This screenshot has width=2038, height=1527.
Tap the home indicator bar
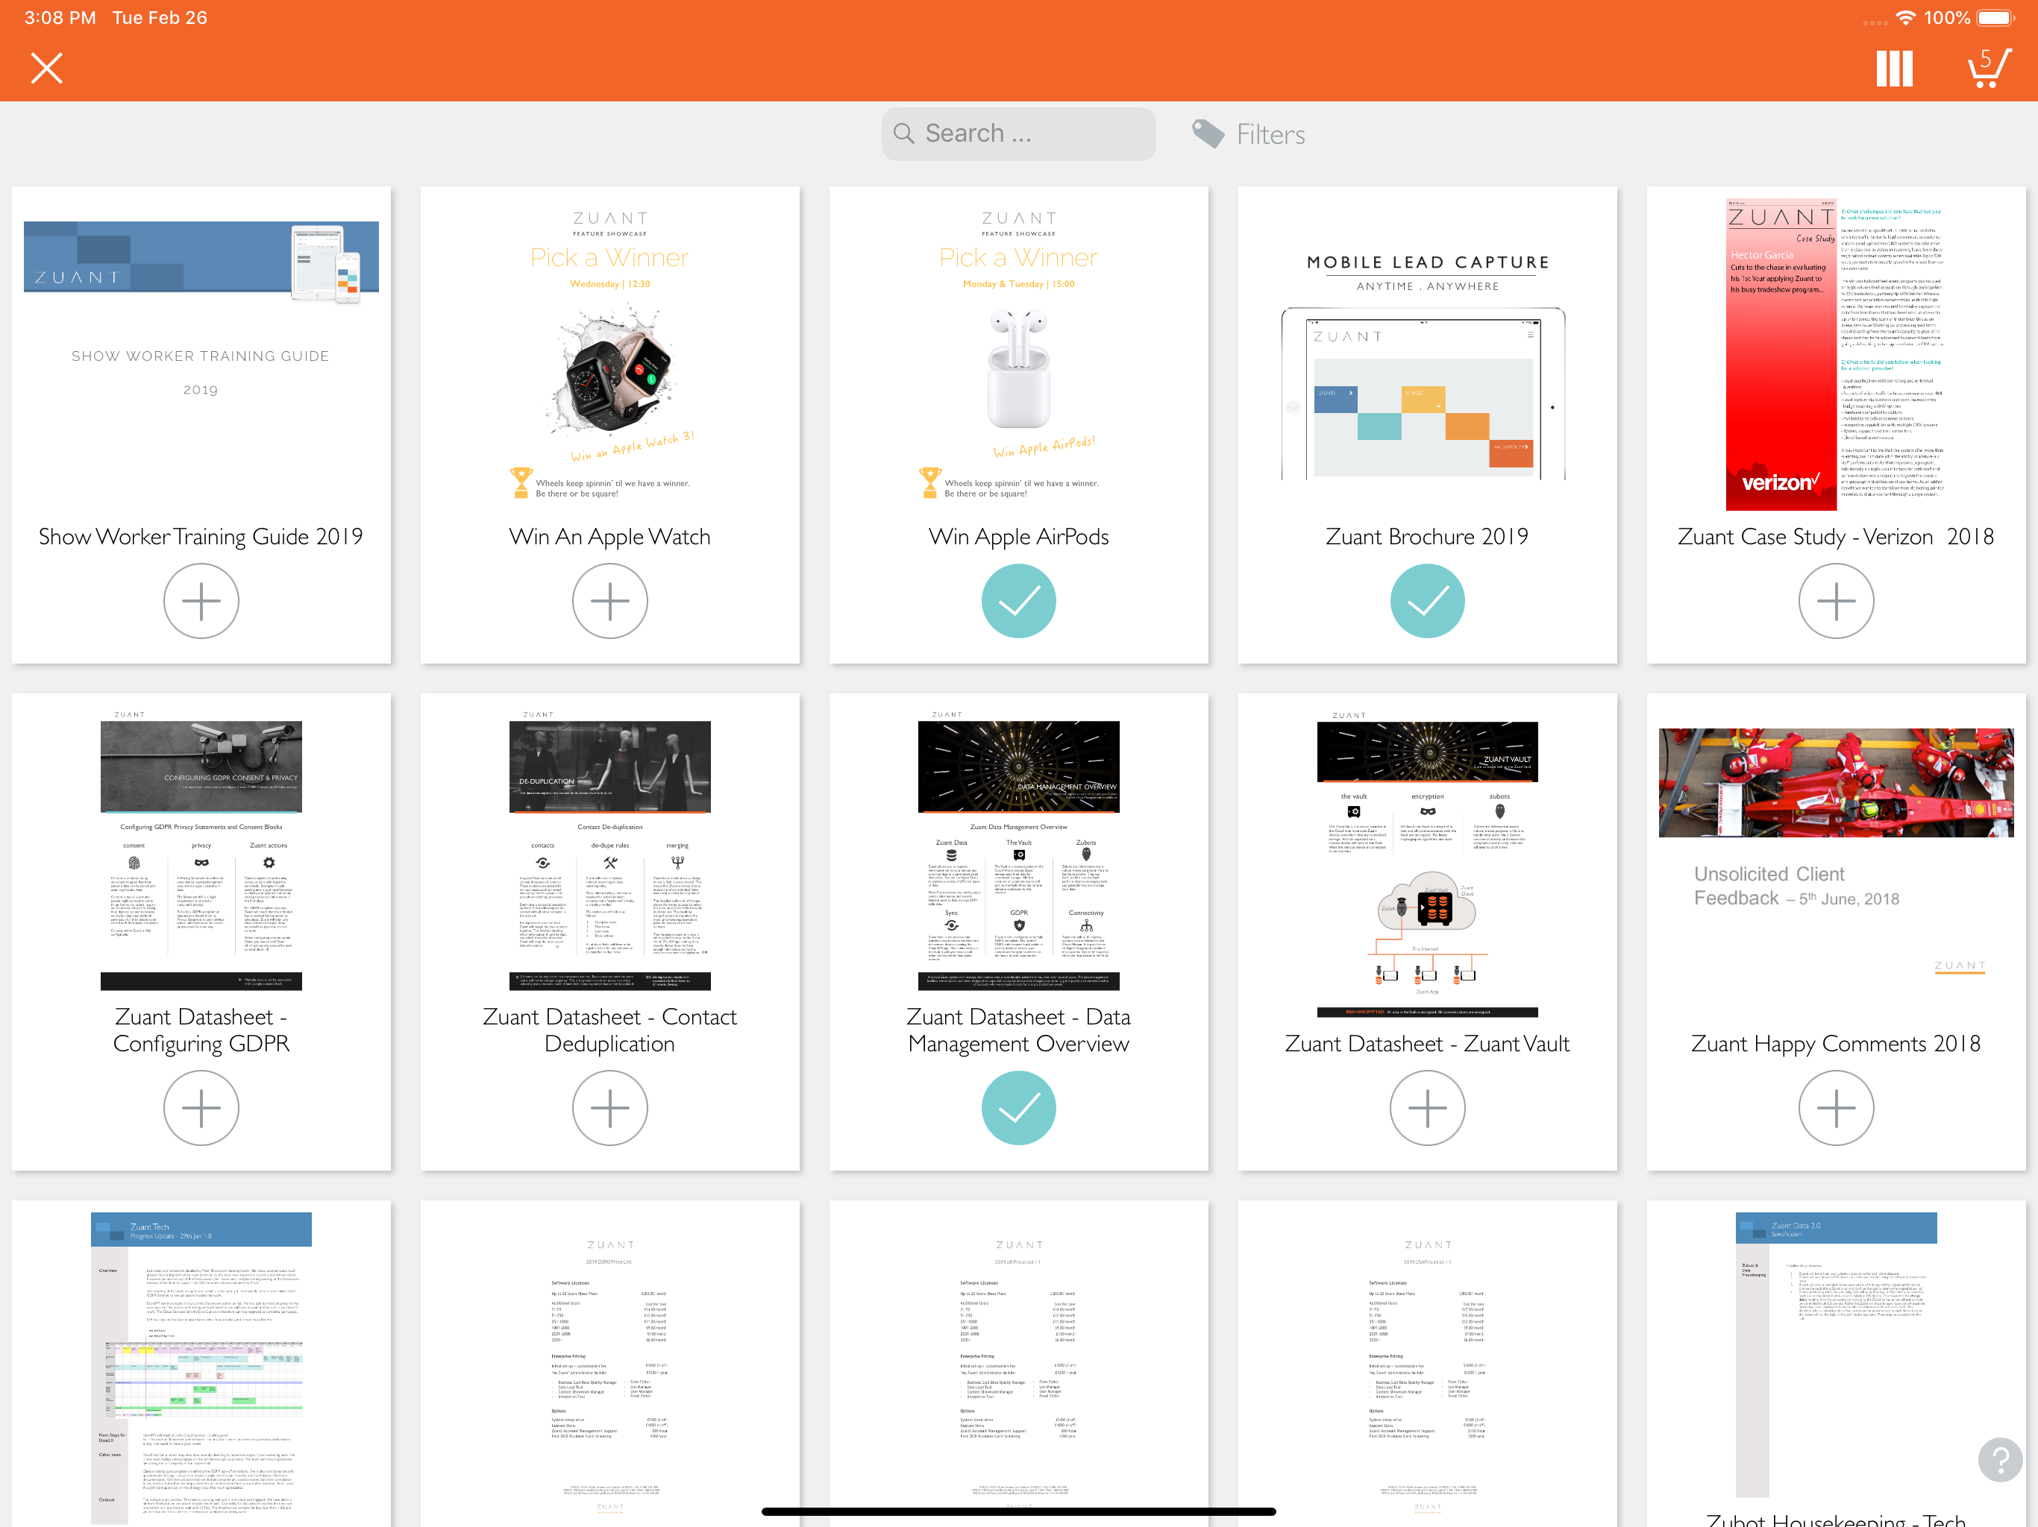pyautogui.click(x=1019, y=1511)
